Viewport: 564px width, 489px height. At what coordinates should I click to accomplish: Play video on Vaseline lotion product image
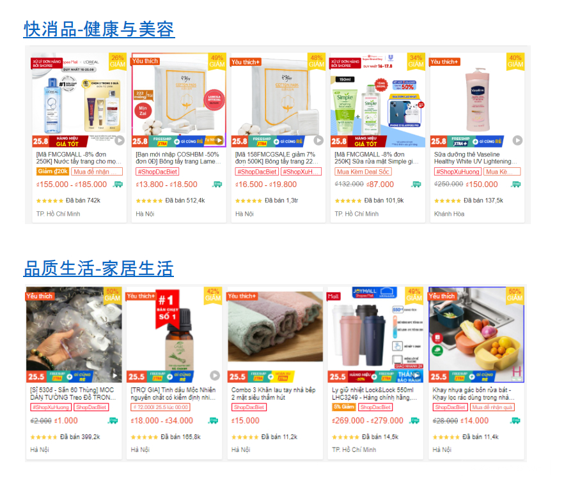[517, 140]
